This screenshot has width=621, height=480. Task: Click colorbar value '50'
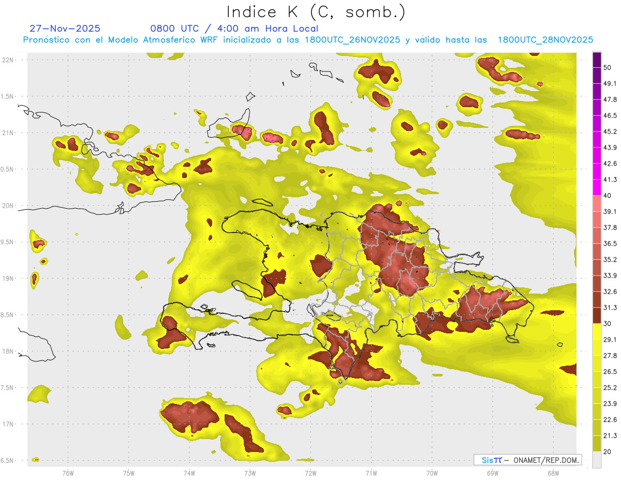[x=608, y=67]
